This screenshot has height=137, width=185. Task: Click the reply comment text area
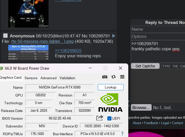click(158, 51)
